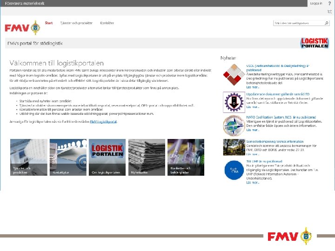Open the TO gear news icon
The image size is (335, 251).
click(x=234, y=102)
